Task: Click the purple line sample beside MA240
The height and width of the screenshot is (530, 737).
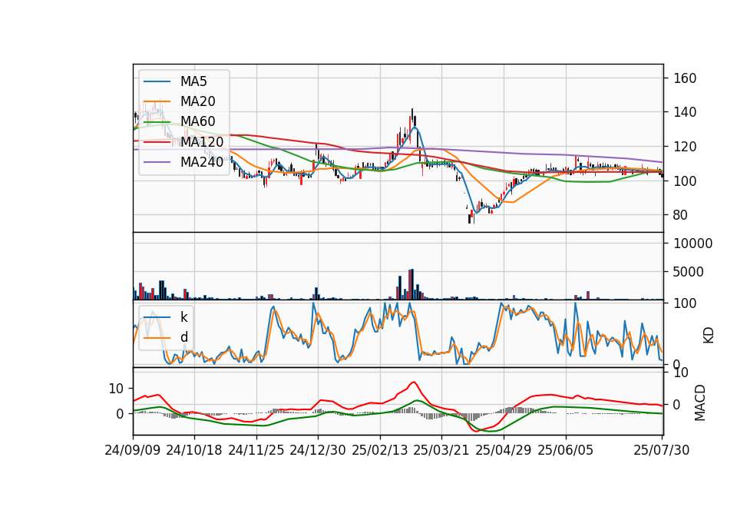Action: [x=157, y=162]
